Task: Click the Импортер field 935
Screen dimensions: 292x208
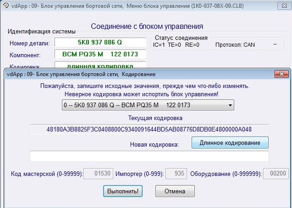Action: (176, 174)
